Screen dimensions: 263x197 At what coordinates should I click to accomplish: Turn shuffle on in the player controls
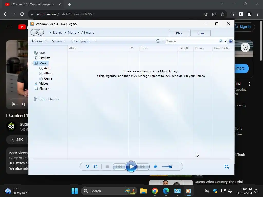click(x=88, y=166)
